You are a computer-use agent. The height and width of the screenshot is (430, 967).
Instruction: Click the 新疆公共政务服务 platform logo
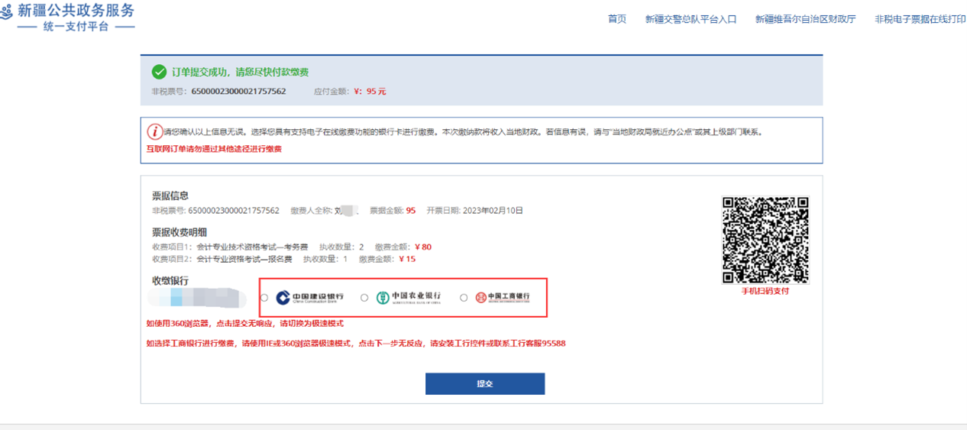[67, 17]
